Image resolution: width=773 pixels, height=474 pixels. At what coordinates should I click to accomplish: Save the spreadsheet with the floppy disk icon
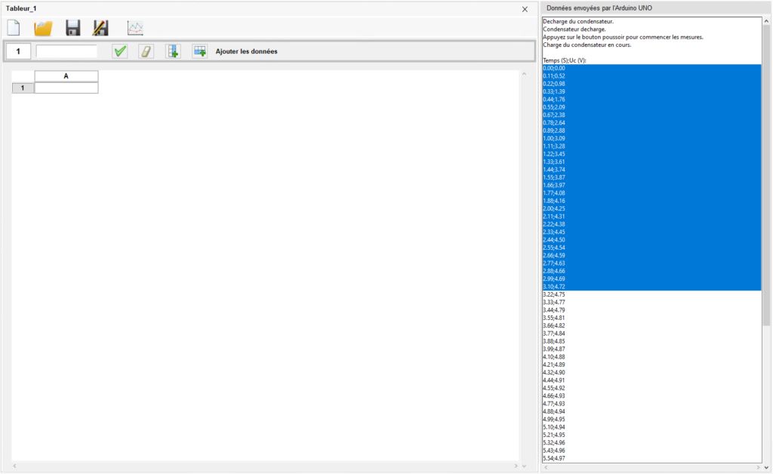(73, 28)
